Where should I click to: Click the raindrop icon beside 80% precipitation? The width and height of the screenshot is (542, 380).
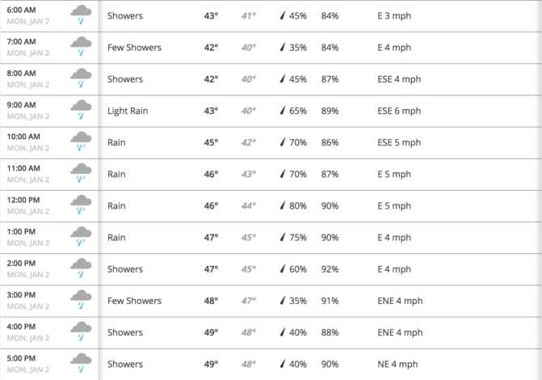click(x=284, y=206)
